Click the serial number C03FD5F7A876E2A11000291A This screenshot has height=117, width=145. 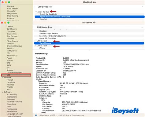coord(76,64)
